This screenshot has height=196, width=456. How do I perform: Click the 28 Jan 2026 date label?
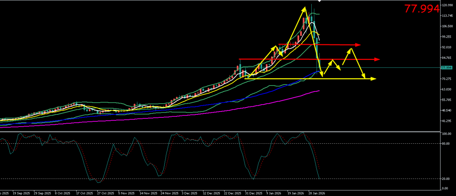coord(317,193)
